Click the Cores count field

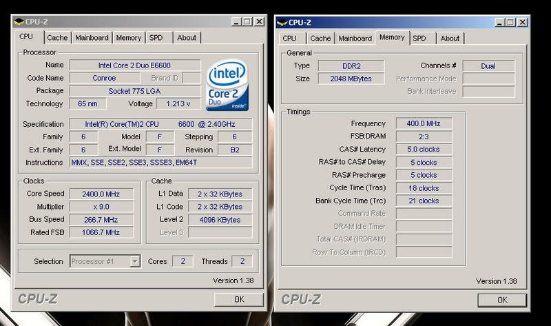(x=183, y=261)
